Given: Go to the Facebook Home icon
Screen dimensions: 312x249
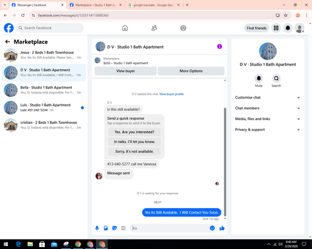Looking at the screenshot, I should [x=125, y=28].
